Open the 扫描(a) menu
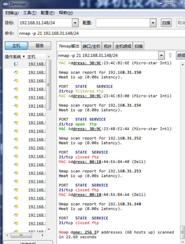Image resolution: width=185 pixels, height=244 pixels. [12, 13]
